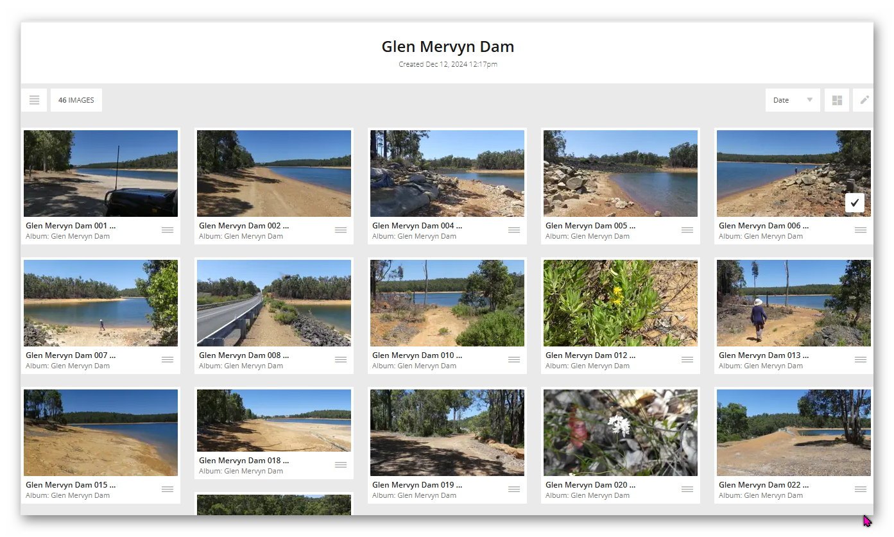Toggle the checkmark on Glen Mervyn Dam 006
894x537 pixels.
(855, 203)
